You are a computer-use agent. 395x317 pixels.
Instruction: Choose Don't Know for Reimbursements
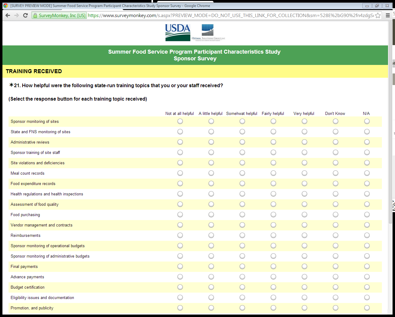pos(336,235)
